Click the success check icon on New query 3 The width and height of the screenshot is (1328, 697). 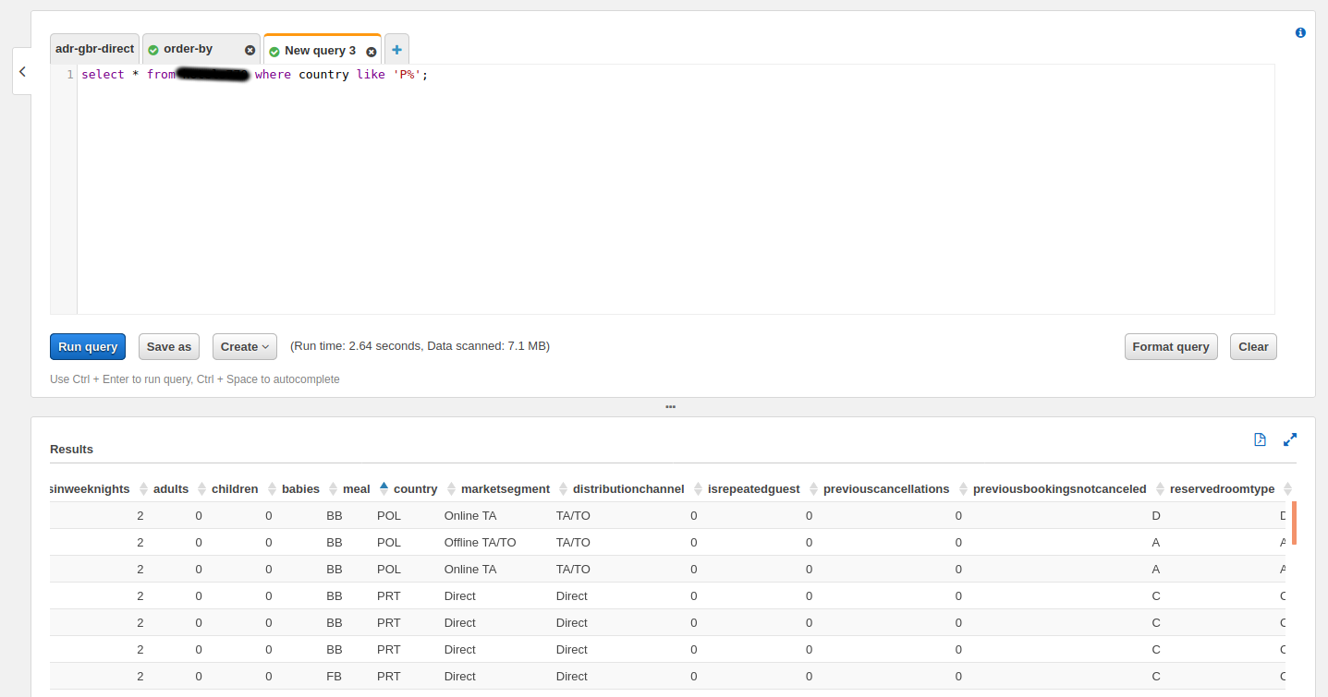pyautogui.click(x=274, y=52)
